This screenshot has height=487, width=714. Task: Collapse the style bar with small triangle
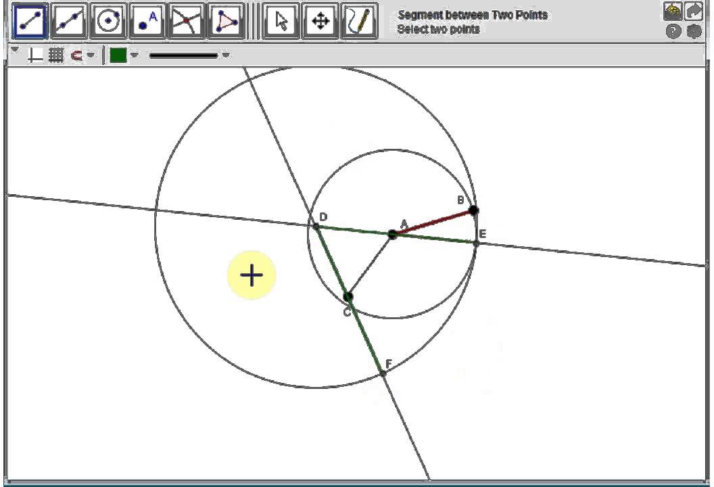point(15,49)
